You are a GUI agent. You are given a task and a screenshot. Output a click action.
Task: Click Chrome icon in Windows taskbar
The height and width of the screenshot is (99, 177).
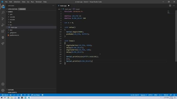(x=8, y=98)
